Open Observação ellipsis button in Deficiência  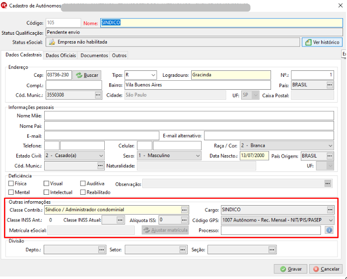328,183
